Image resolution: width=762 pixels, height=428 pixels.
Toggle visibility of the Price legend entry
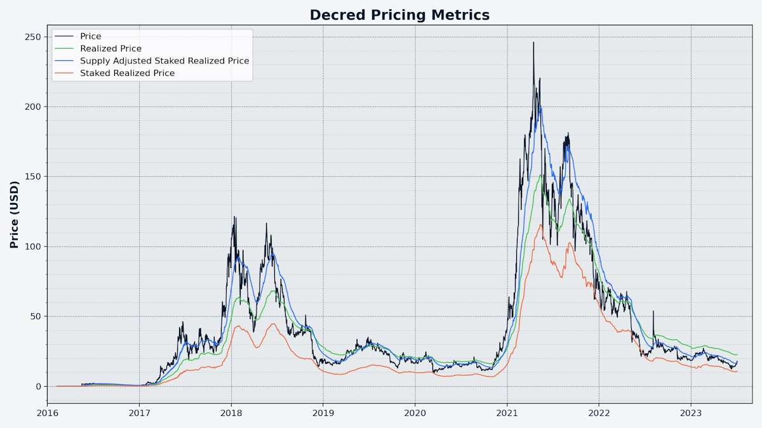89,36
